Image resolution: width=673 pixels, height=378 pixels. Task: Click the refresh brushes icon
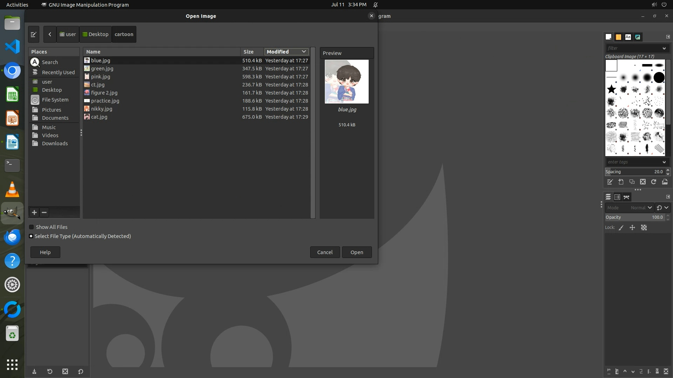click(654, 182)
